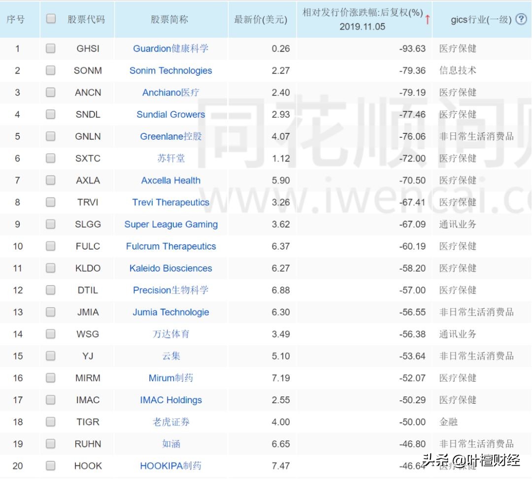Image resolution: width=532 pixels, height=479 pixels.
Task: Check the checkbox for TIGR row
Action: coord(50,422)
